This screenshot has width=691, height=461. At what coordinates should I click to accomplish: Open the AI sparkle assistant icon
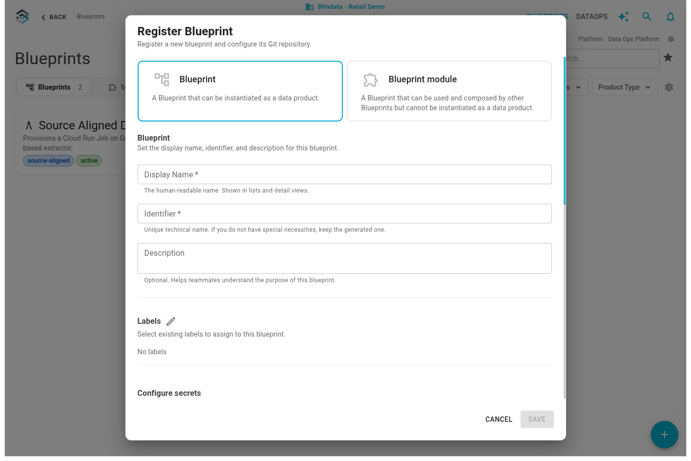point(623,17)
